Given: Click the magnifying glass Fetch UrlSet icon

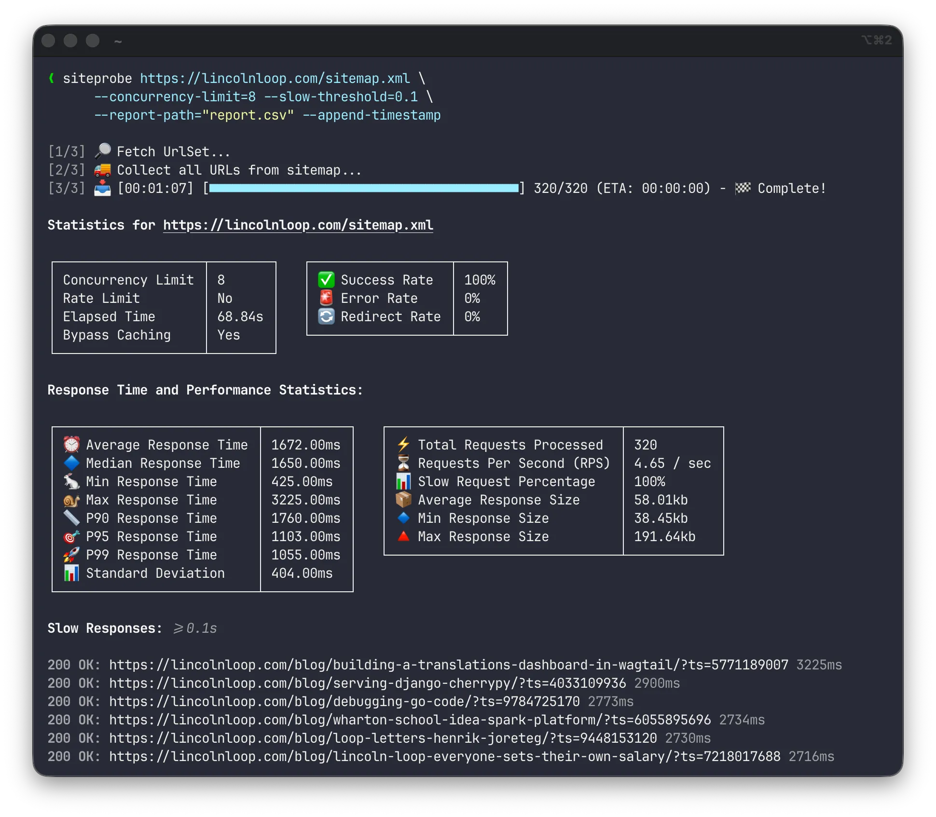Looking at the screenshot, I should tap(102, 150).
